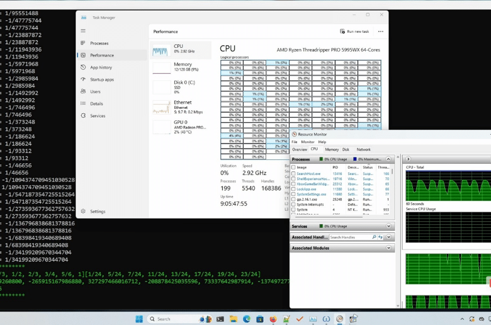Click orange checkmark app on taskbar
This screenshot has height=325, width=491.
(300, 319)
